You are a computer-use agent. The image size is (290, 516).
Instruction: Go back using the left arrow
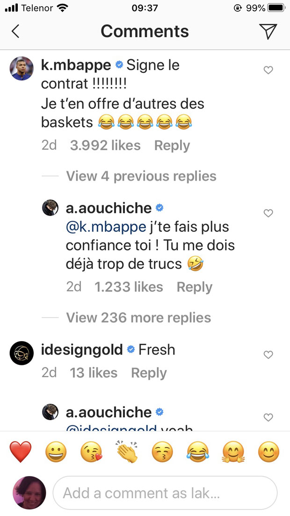point(15,31)
